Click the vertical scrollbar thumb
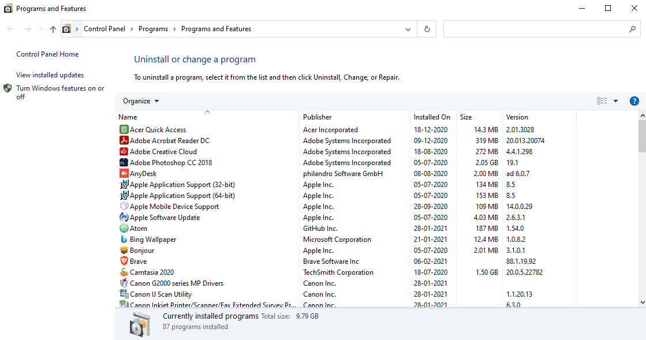The width and height of the screenshot is (646, 340). [643, 136]
